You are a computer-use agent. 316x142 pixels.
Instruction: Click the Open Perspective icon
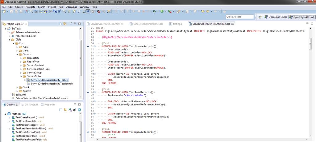coord(260,17)
